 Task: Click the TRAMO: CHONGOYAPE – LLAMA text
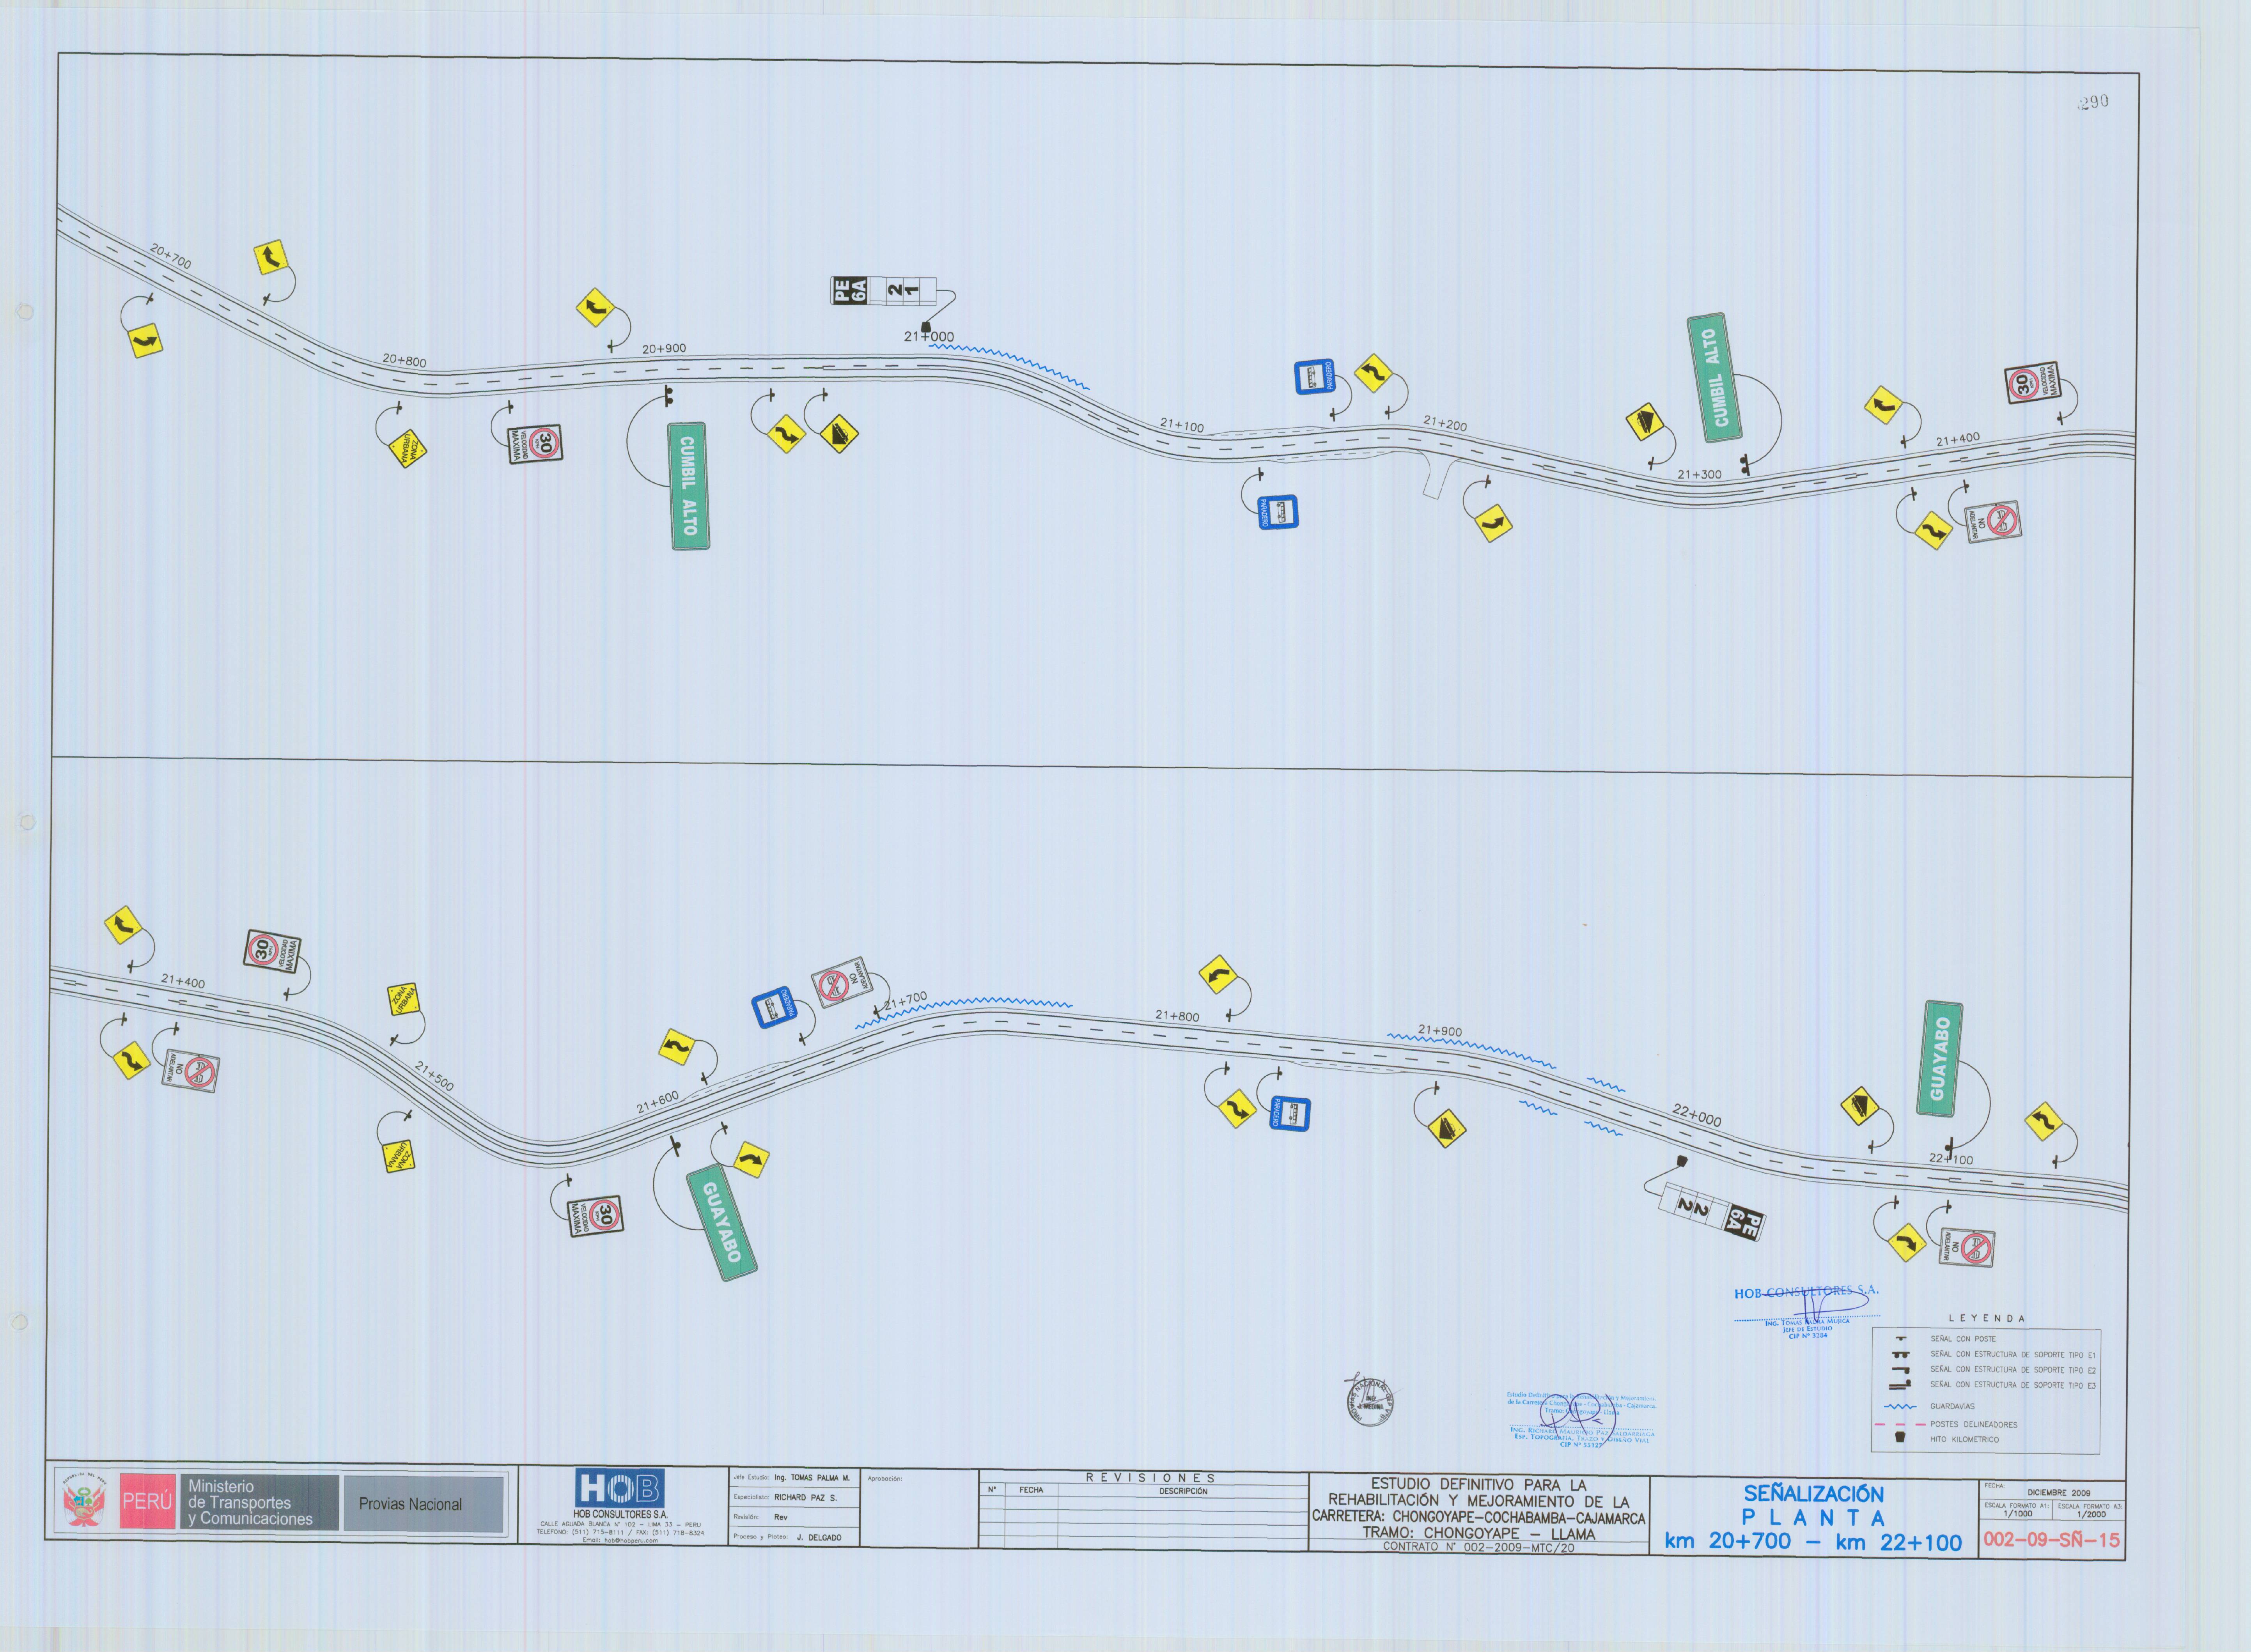1478,1533
